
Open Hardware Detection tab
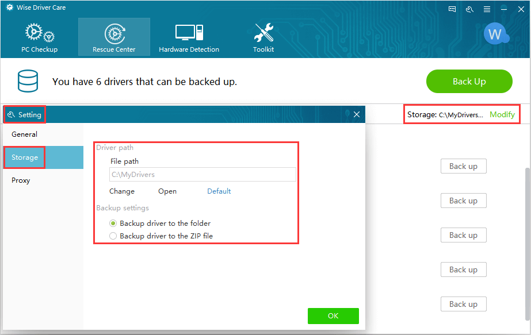click(x=189, y=37)
